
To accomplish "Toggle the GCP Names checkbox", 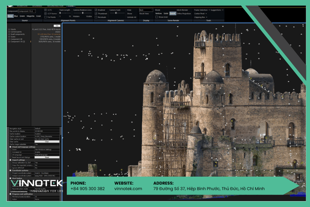I will (x=45, y=13).
